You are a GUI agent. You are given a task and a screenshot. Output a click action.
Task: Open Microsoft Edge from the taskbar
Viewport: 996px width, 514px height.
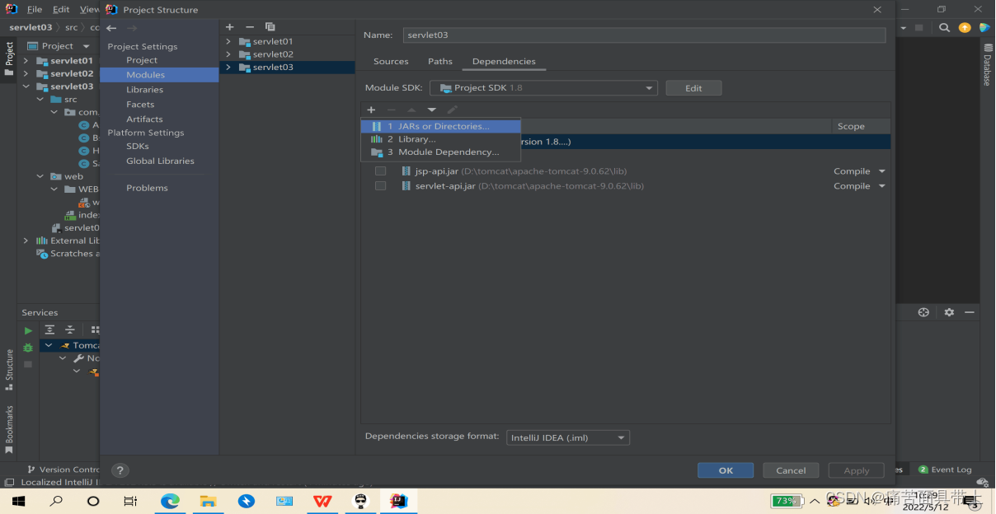click(x=170, y=500)
